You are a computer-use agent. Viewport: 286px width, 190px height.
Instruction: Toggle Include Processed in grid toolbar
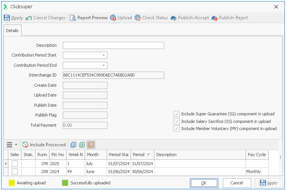pos(44,145)
